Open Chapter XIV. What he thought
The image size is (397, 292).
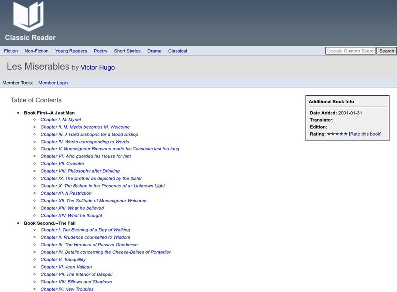[x=71, y=215]
